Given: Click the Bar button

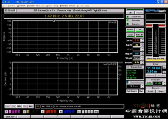Looking at the screenshot, I should tap(141, 91).
